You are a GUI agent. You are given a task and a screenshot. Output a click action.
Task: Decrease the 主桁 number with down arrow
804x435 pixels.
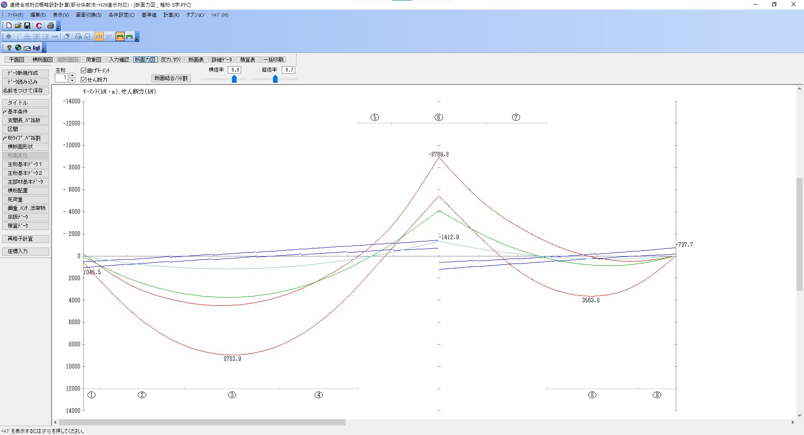[x=72, y=80]
